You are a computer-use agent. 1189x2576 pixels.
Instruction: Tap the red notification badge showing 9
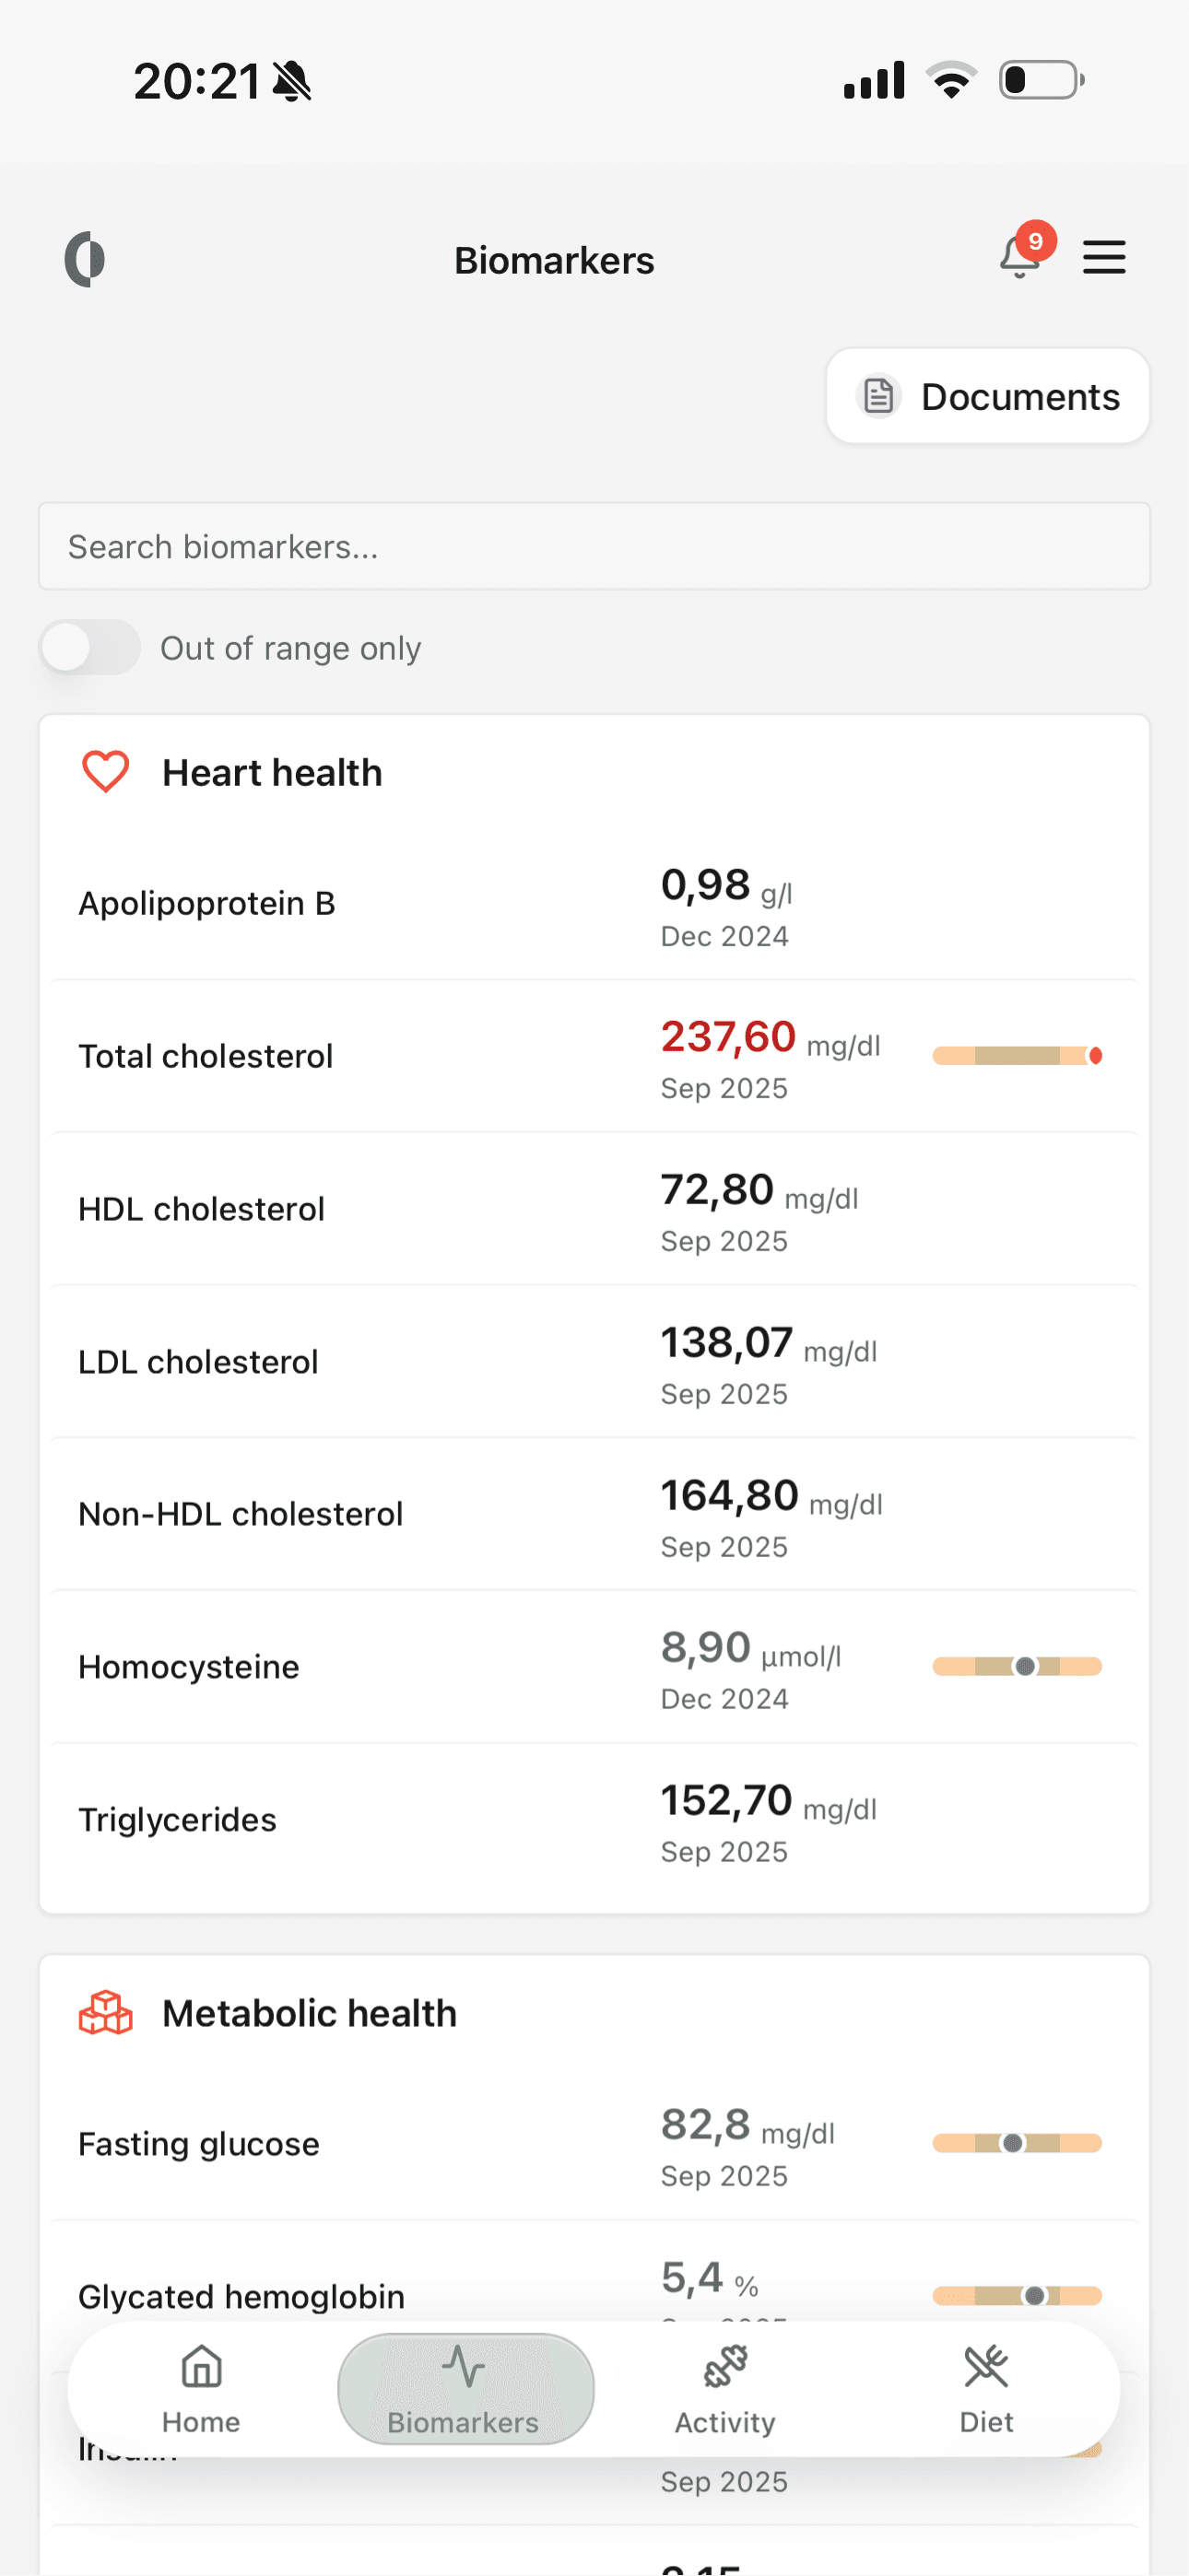pyautogui.click(x=1036, y=241)
